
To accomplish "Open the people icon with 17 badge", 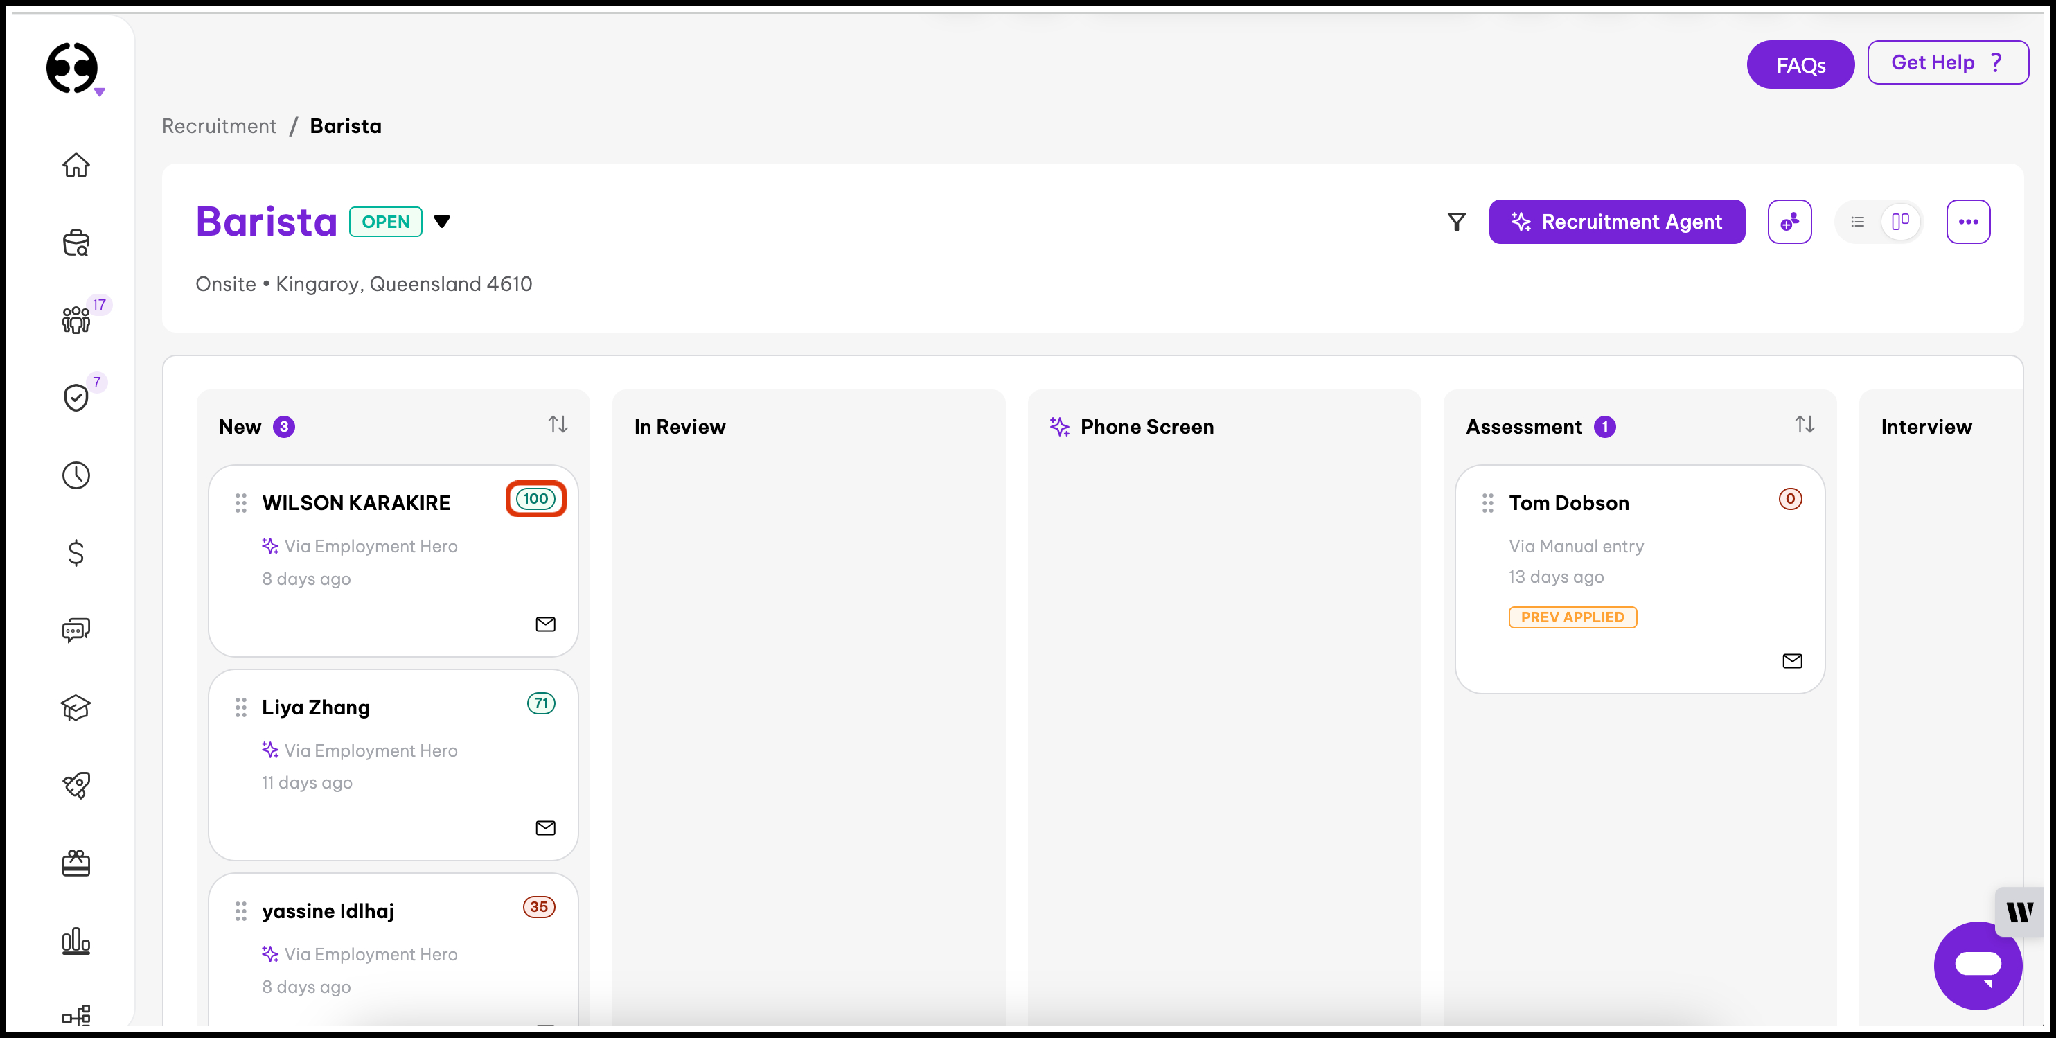I will [76, 319].
